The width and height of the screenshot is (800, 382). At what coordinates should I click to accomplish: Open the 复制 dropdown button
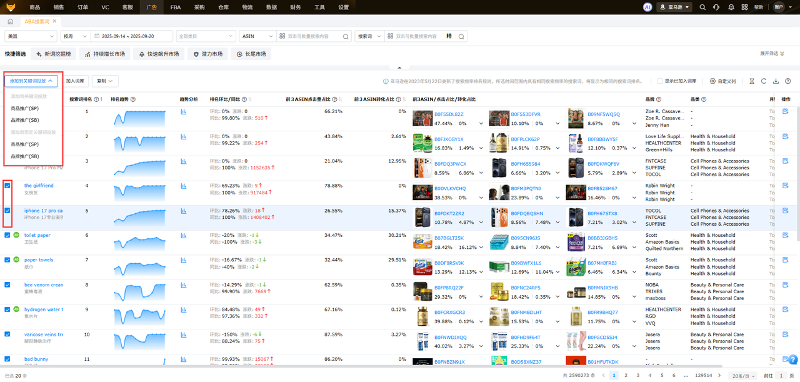point(105,81)
